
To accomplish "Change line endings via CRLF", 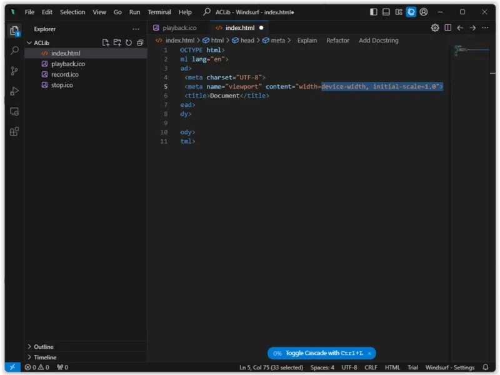I will point(371,367).
